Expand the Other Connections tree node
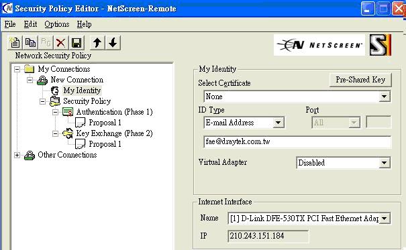Screen dimensions: 406x250 click(17, 155)
